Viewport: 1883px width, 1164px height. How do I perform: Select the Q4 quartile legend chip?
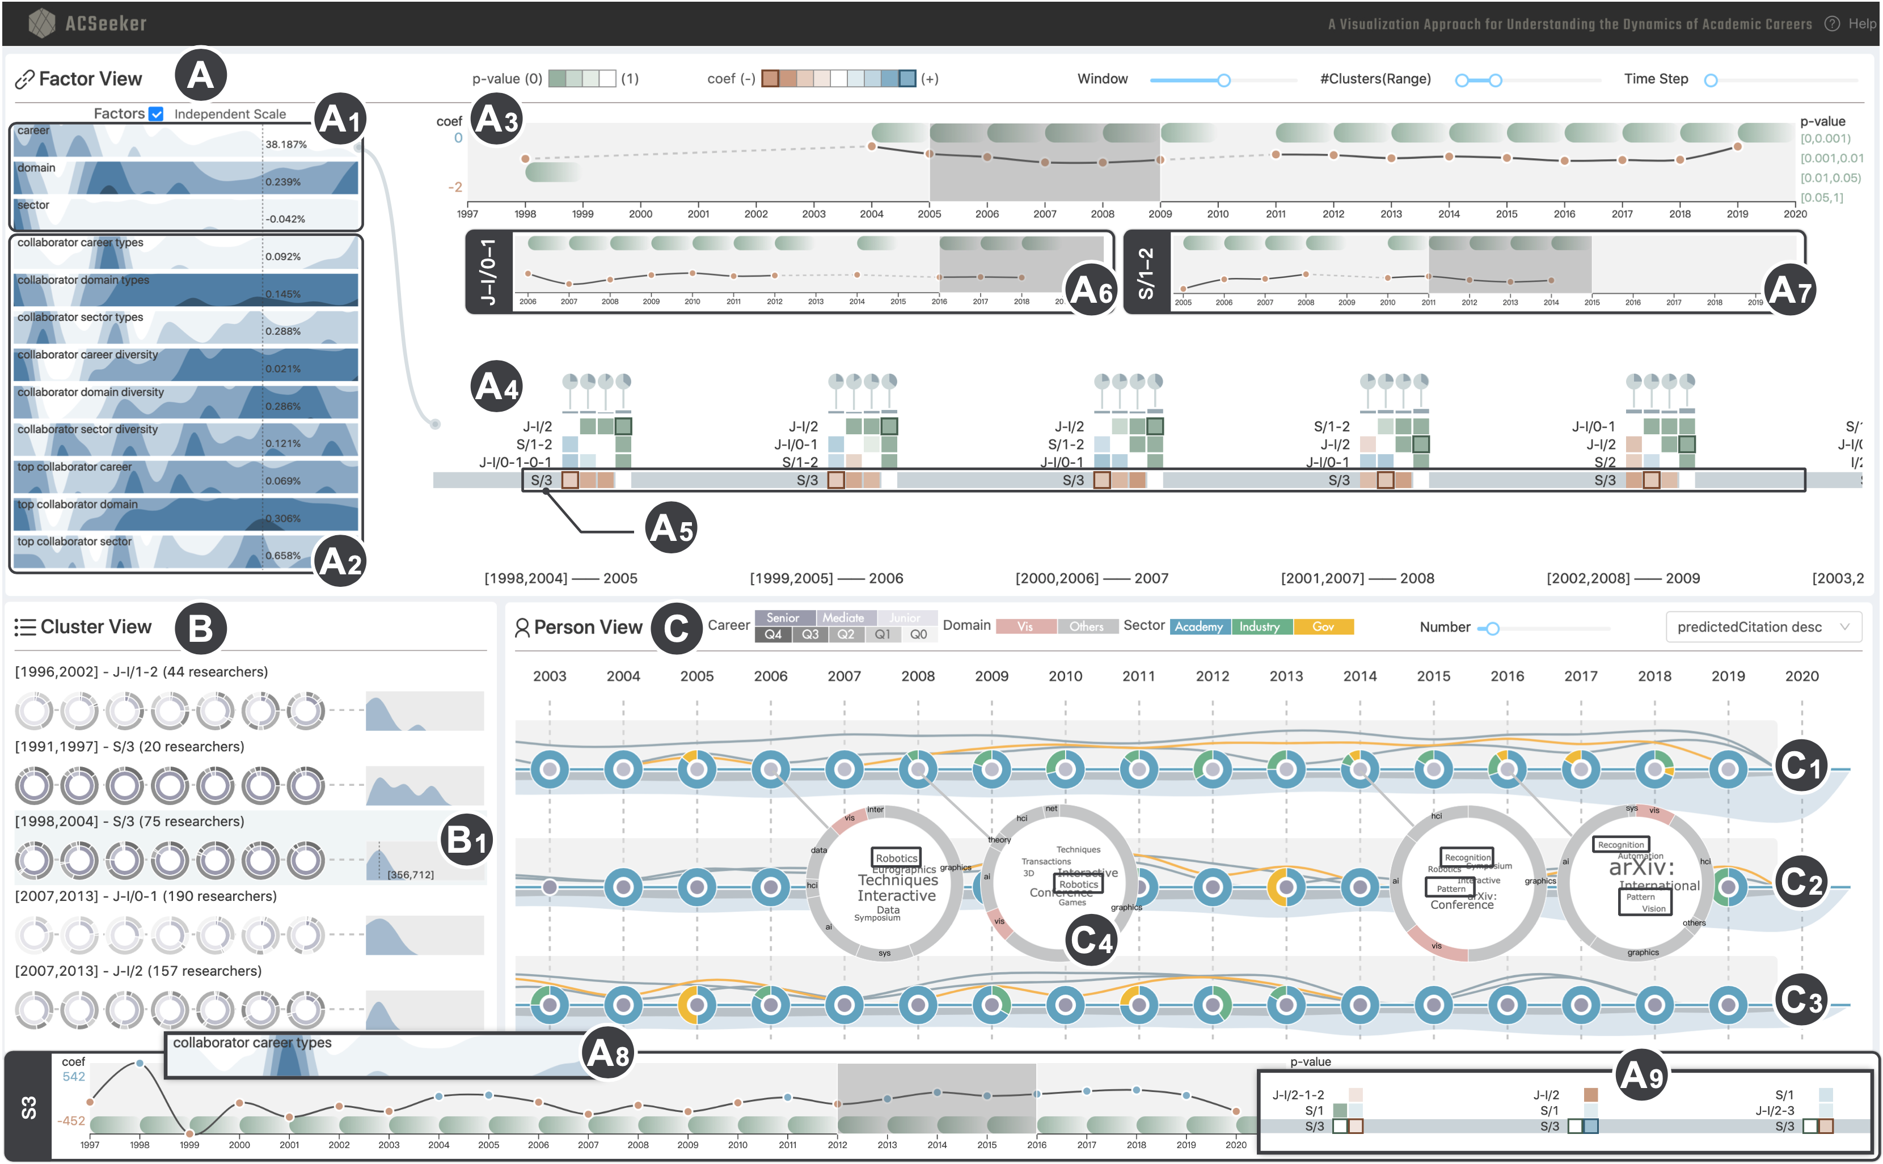coord(772,634)
